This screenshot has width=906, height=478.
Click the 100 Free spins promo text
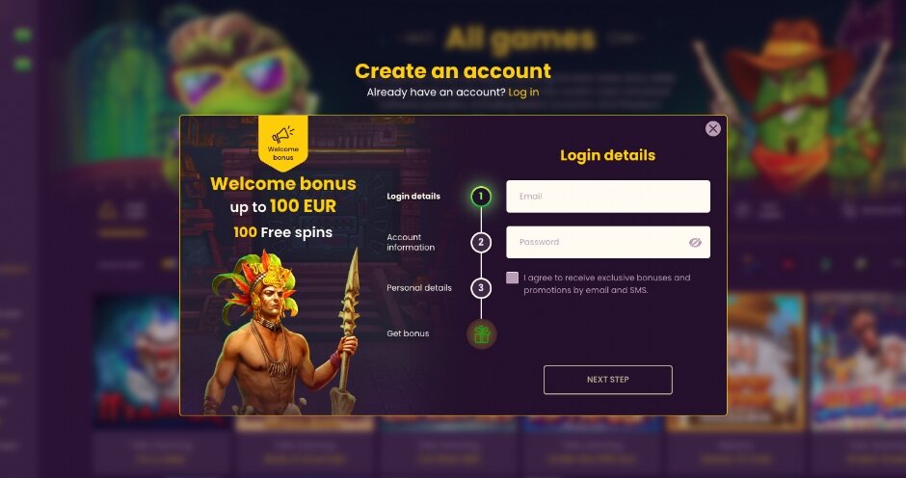pyautogui.click(x=283, y=232)
